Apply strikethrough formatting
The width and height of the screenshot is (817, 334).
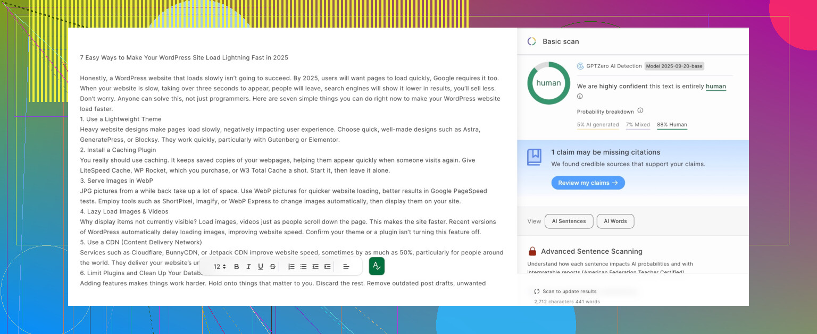pyautogui.click(x=273, y=267)
